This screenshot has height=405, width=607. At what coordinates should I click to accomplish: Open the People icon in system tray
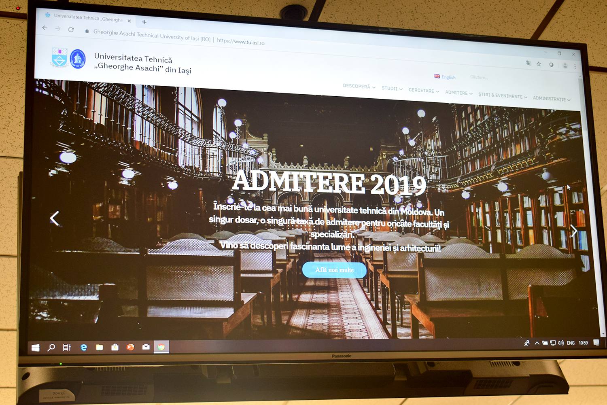527,343
